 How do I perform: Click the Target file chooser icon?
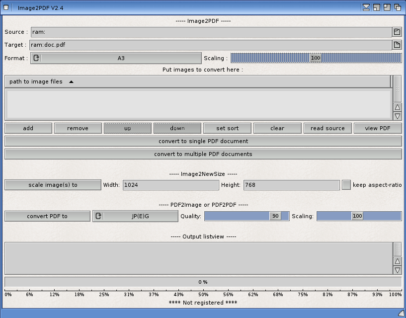[397, 45]
